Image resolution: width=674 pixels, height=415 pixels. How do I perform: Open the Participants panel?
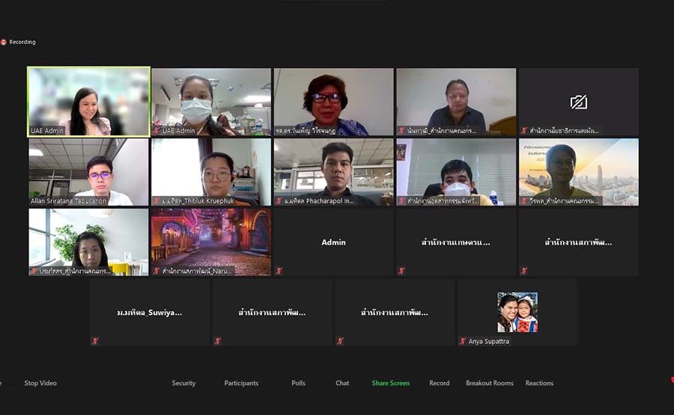pos(241,383)
